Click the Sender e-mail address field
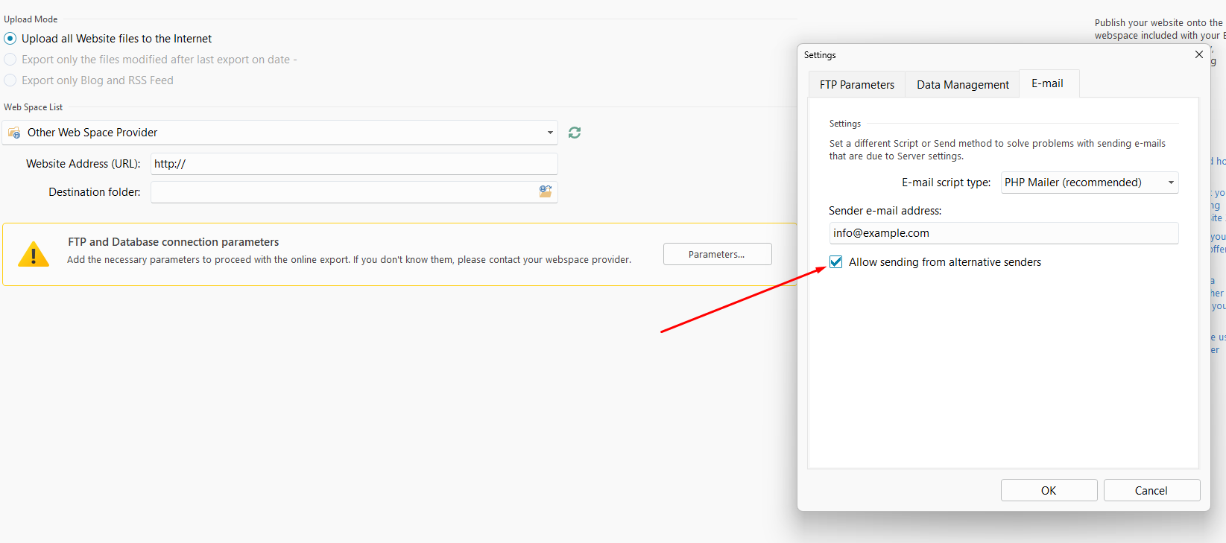The image size is (1226, 543). [x=1004, y=233]
